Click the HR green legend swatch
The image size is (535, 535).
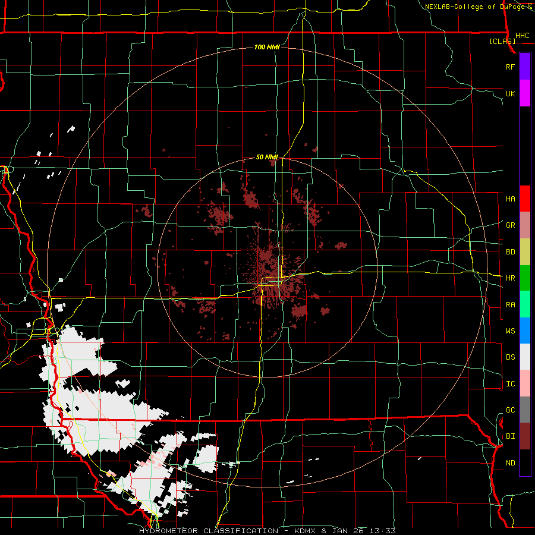[525, 278]
